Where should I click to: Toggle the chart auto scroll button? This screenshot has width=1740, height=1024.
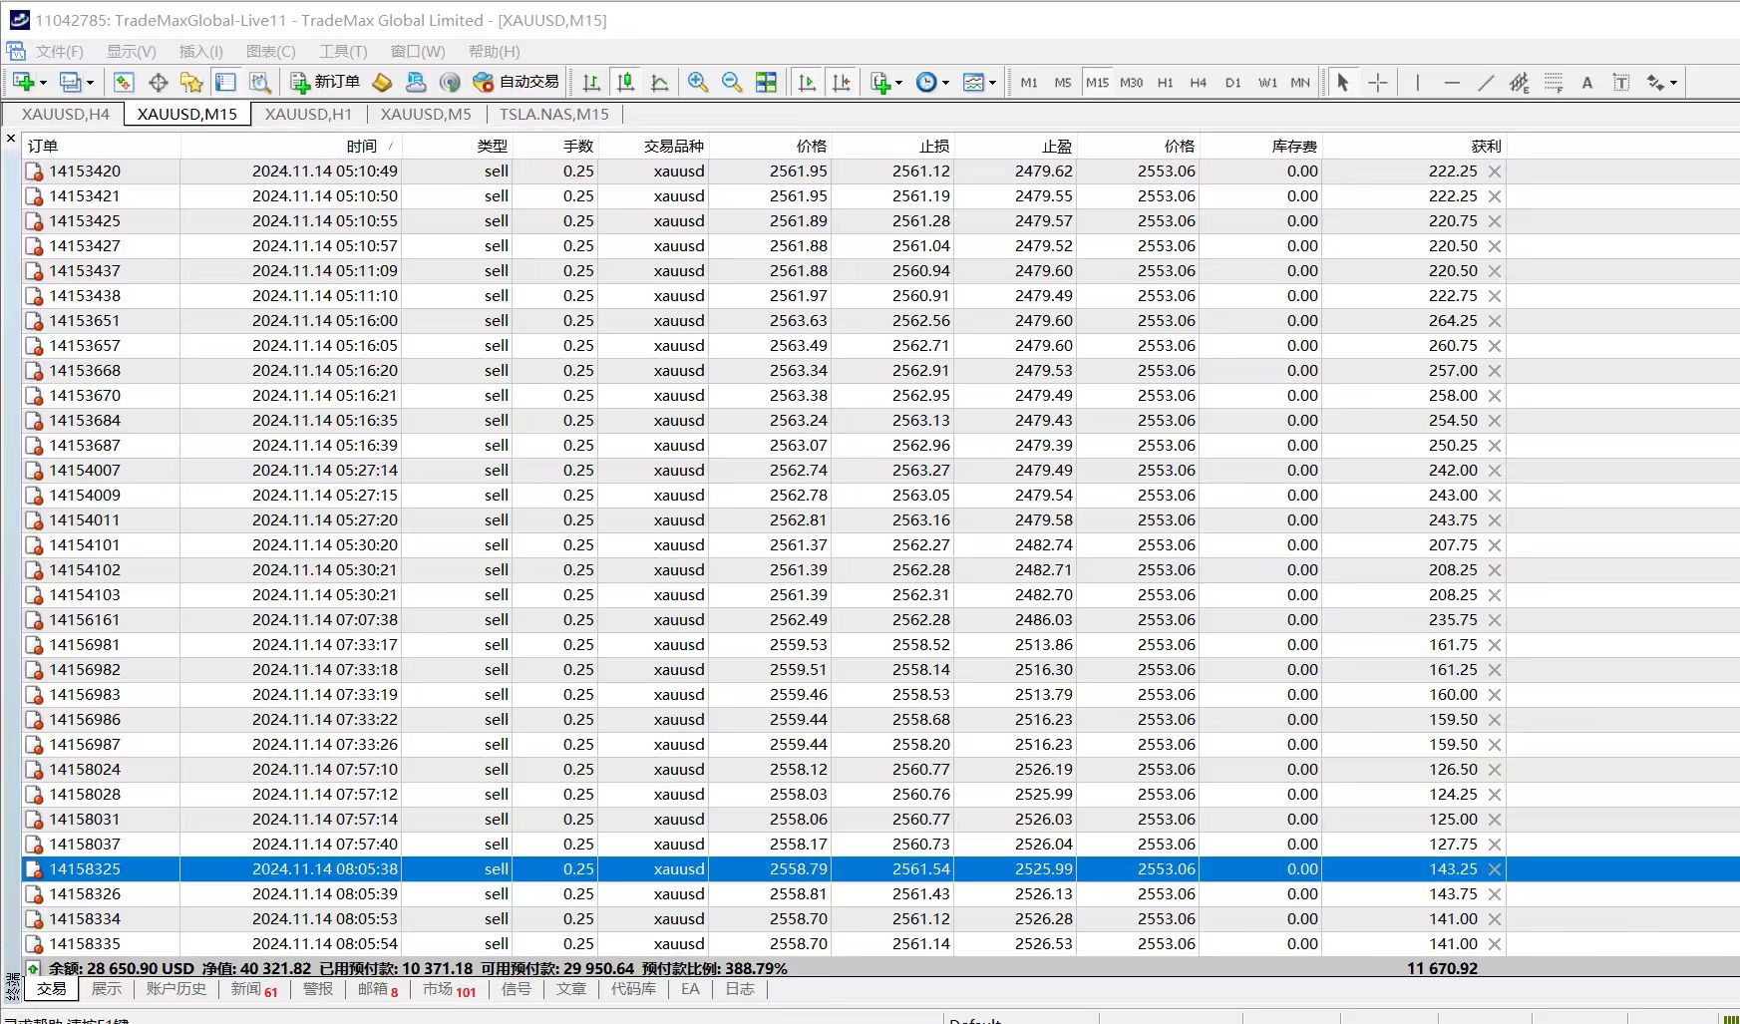pyautogui.click(x=807, y=83)
